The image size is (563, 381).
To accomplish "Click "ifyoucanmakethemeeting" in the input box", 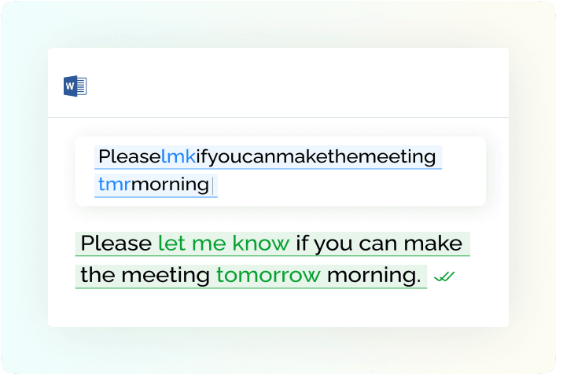I will pos(316,157).
